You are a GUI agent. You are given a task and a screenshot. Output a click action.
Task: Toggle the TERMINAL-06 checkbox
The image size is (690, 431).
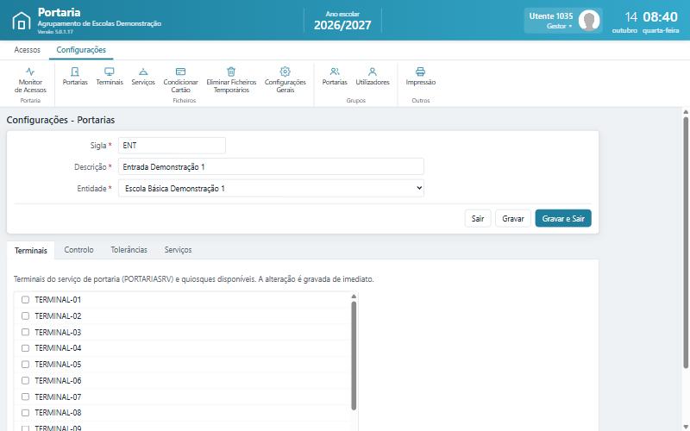(26, 380)
